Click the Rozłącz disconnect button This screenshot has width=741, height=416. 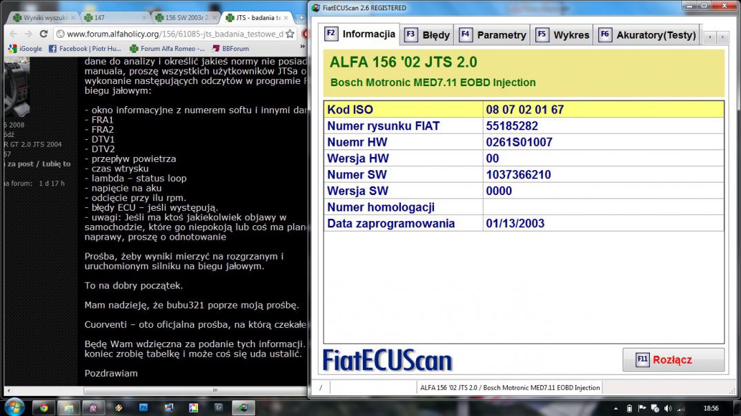tap(673, 360)
